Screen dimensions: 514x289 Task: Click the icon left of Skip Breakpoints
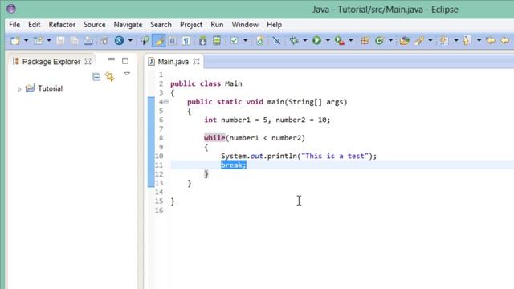(x=259, y=41)
